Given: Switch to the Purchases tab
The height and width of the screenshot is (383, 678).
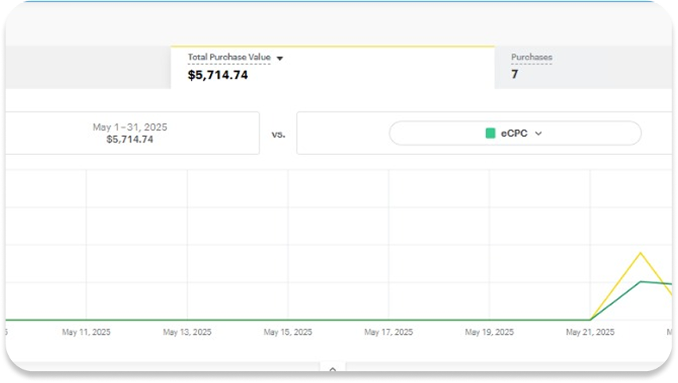Looking at the screenshot, I should coord(582,66).
